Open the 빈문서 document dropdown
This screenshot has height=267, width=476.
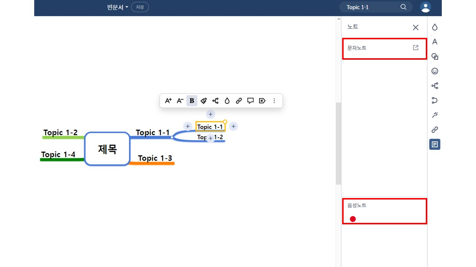click(x=118, y=7)
